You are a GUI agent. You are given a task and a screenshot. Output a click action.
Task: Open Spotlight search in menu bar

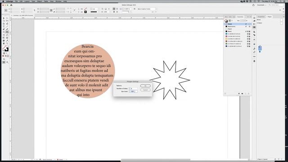coord(280,1)
